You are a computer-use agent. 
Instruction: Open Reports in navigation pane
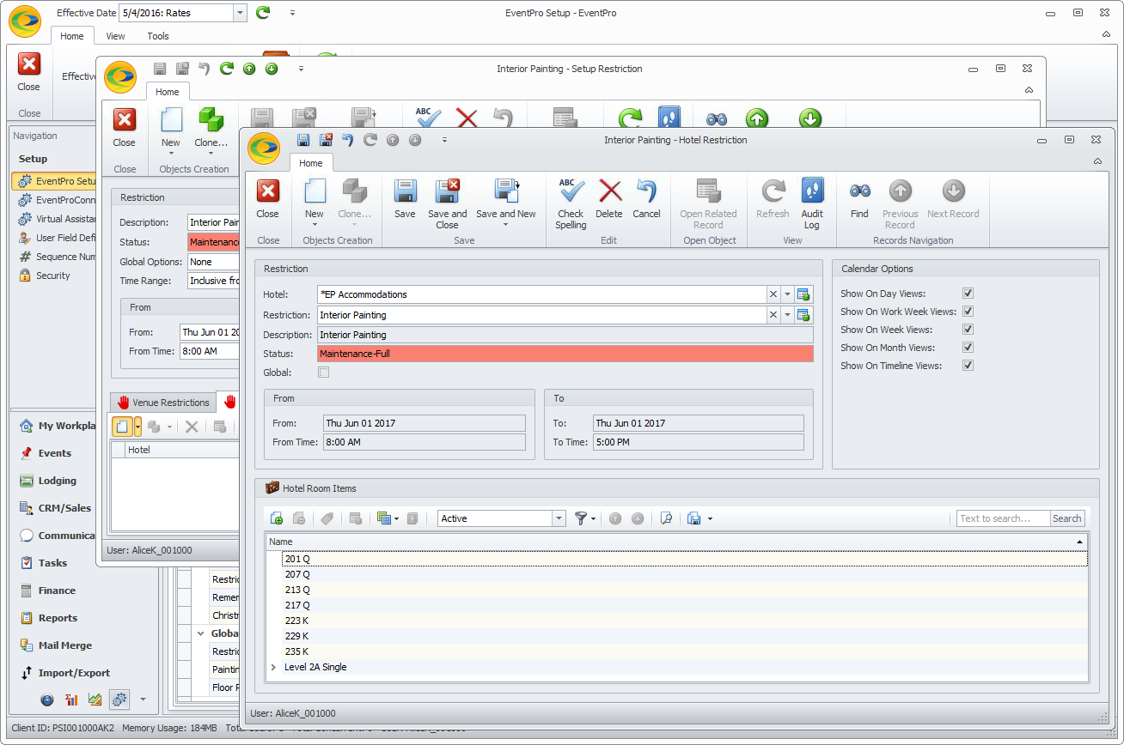click(x=58, y=618)
